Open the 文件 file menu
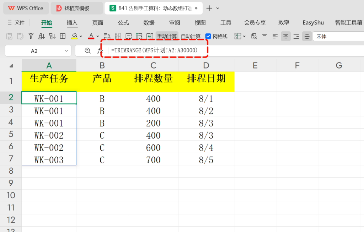This screenshot has width=364, height=232. [16, 22]
